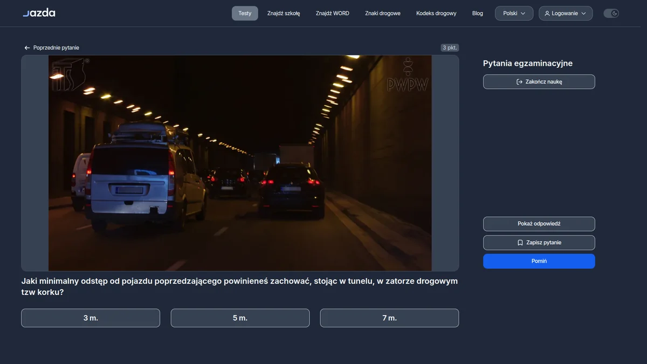647x364 pixels.
Task: Open Kodeks drogowy section
Action: [x=436, y=13]
